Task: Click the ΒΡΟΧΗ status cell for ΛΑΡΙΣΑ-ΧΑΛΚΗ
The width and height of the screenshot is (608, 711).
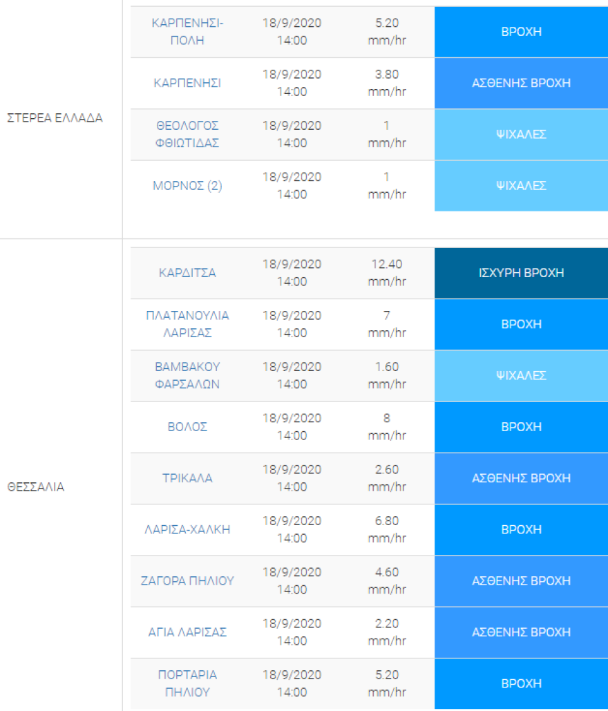Action: click(521, 530)
